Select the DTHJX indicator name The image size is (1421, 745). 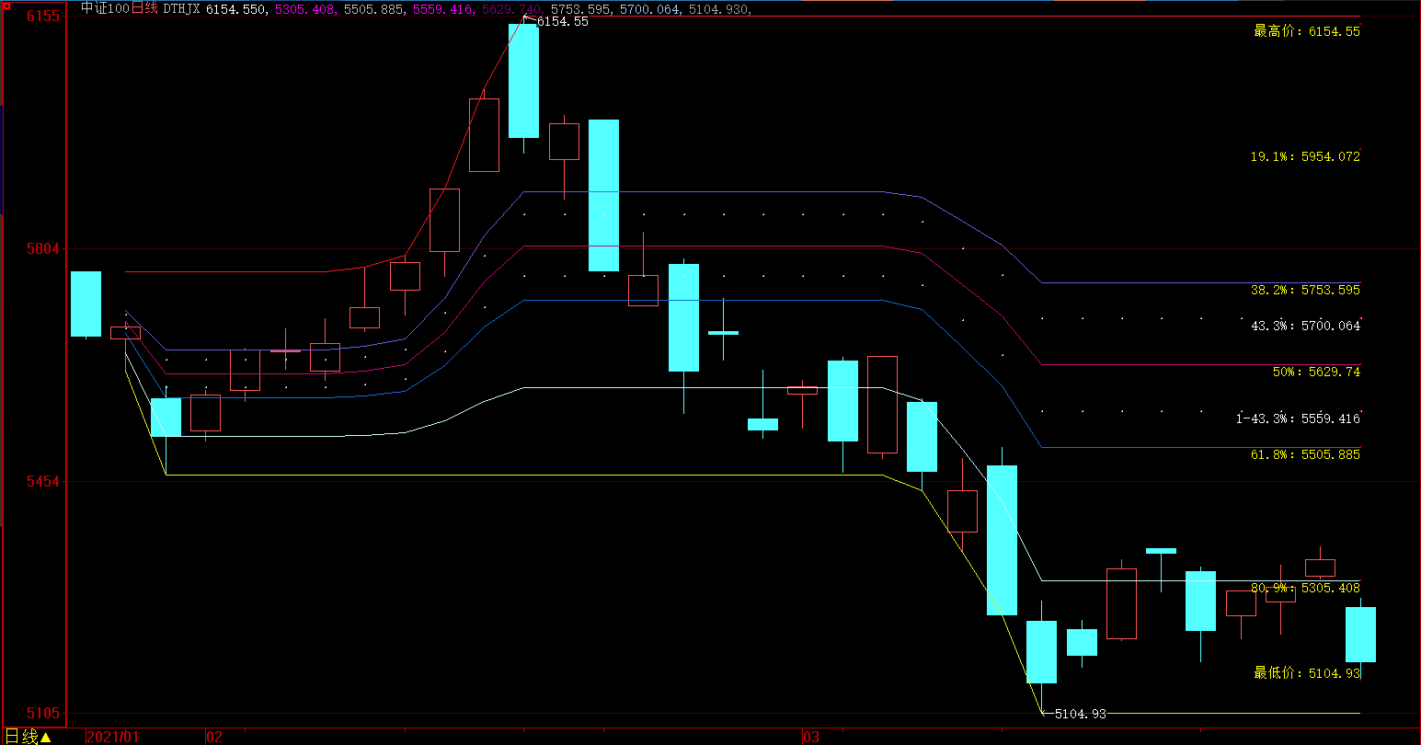click(x=181, y=9)
